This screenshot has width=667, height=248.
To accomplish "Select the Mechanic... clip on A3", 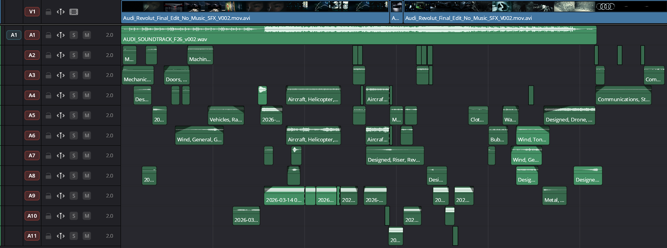I will point(138,75).
